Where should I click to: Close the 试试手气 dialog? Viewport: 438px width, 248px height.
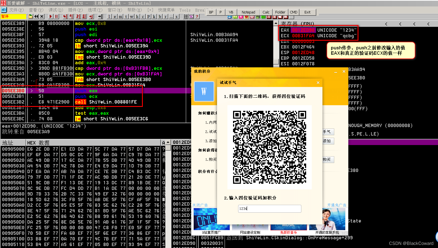(x=318, y=82)
